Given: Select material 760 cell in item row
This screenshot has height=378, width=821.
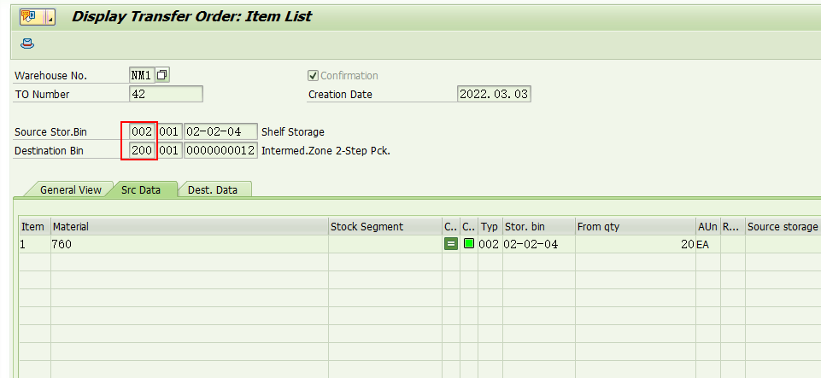Looking at the screenshot, I should click(x=188, y=244).
